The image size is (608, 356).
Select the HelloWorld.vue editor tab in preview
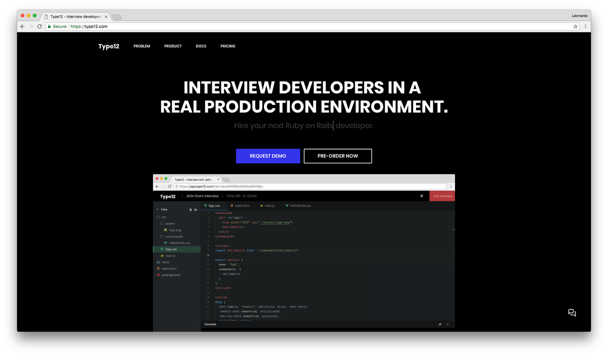298,206
